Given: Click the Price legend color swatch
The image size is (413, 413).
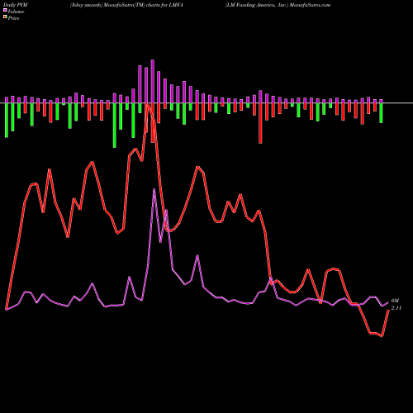Looking at the screenshot, I should [5, 17].
